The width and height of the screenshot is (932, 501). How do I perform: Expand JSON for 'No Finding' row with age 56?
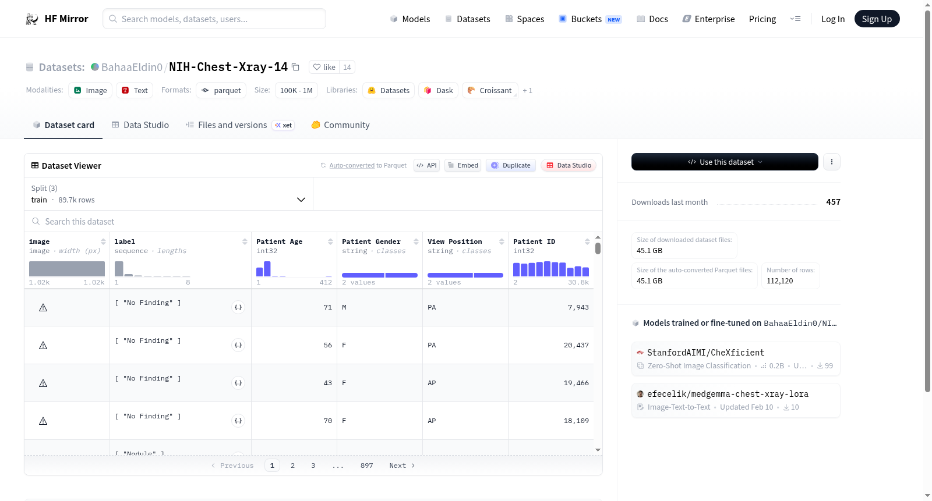tap(238, 345)
